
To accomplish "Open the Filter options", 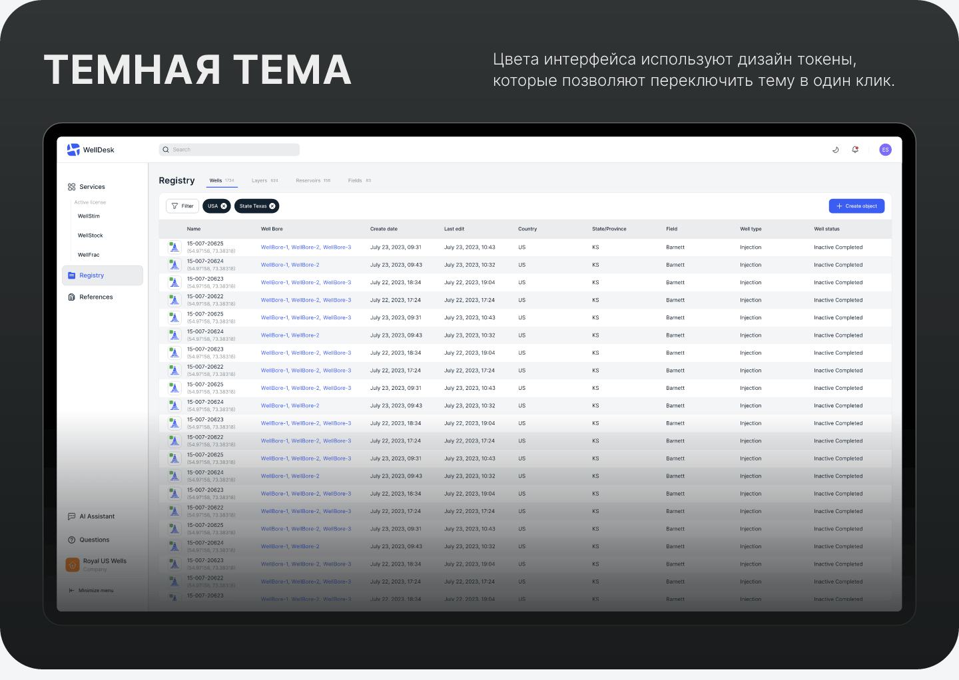I will click(182, 206).
